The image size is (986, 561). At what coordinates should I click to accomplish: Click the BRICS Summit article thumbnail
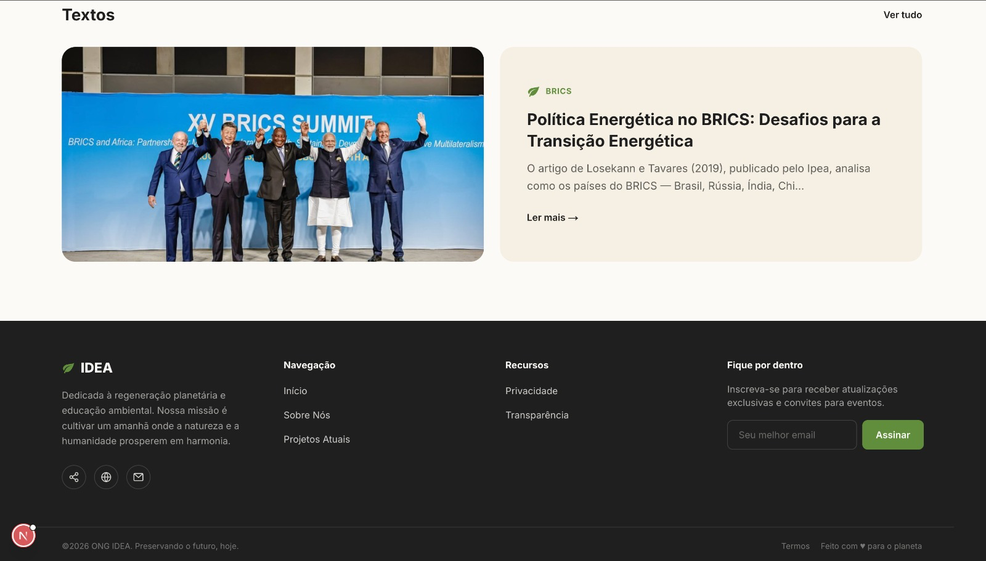(272, 154)
